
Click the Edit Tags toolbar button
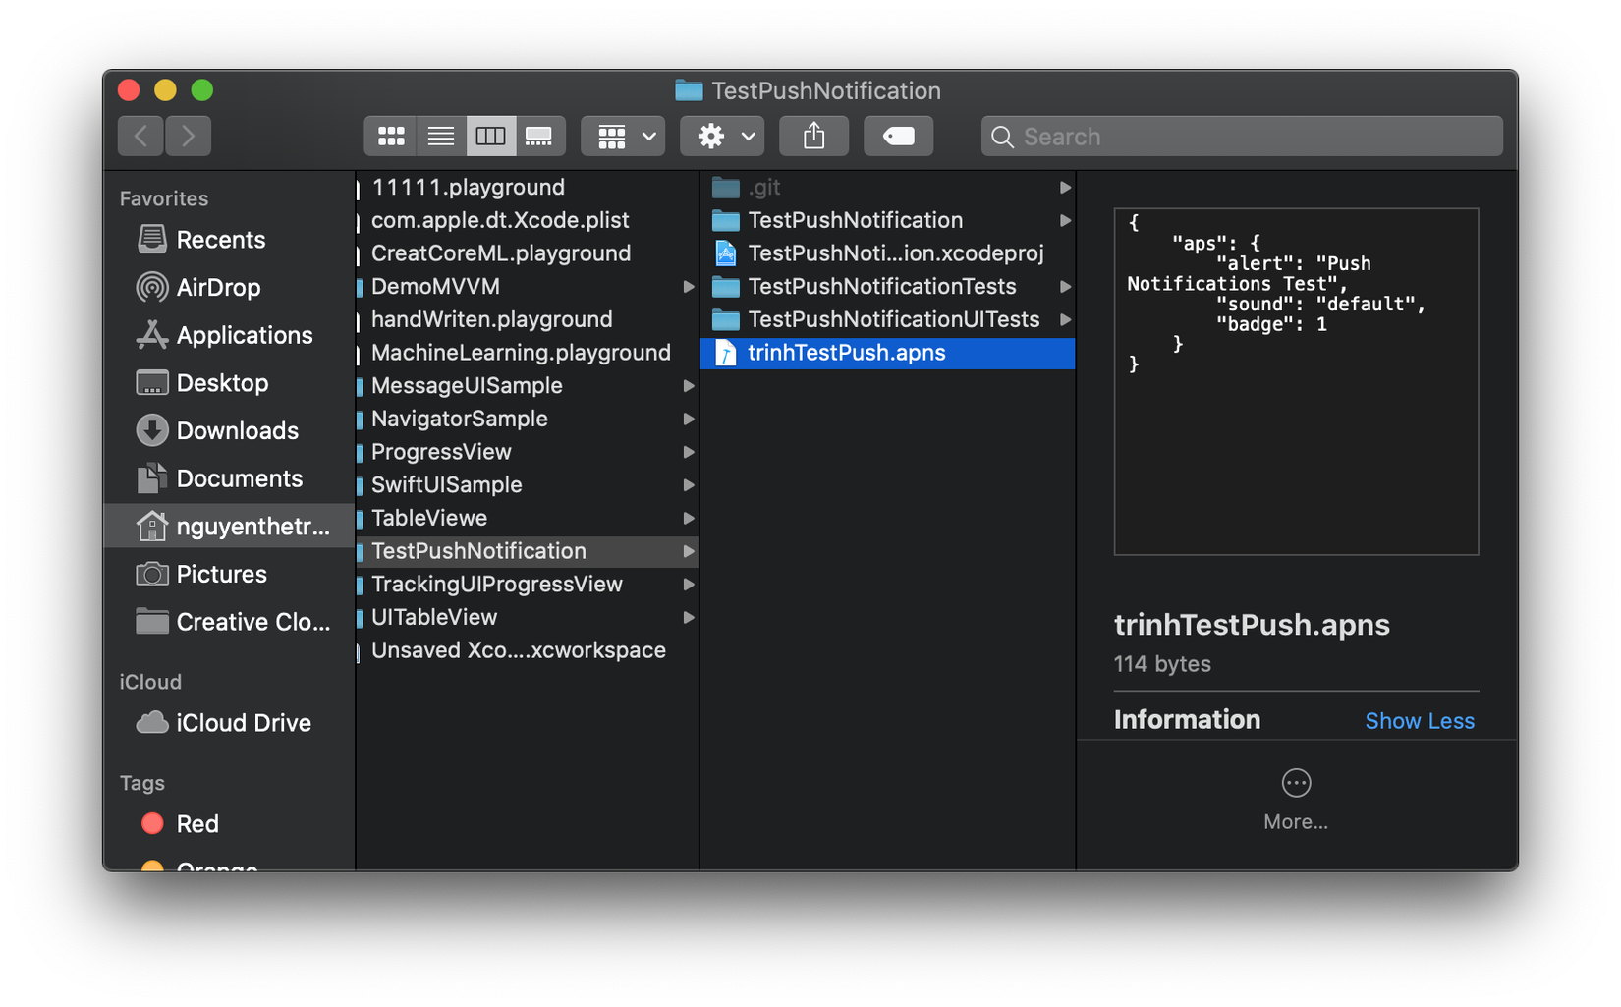[898, 137]
